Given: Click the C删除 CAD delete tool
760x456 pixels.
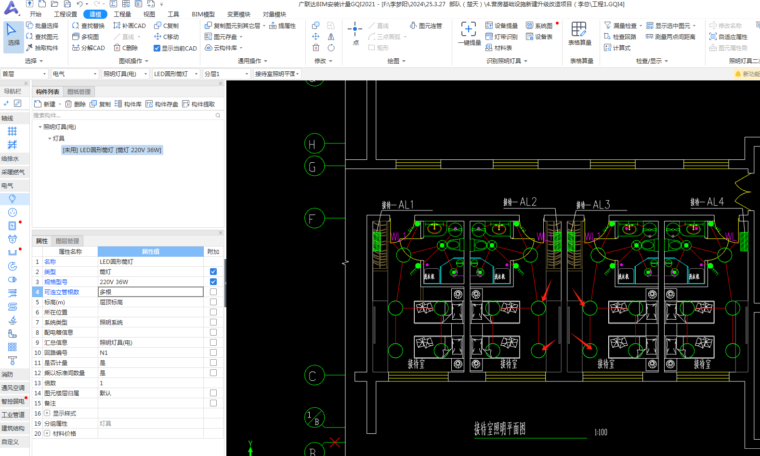Looking at the screenshot, I should click(x=126, y=48).
